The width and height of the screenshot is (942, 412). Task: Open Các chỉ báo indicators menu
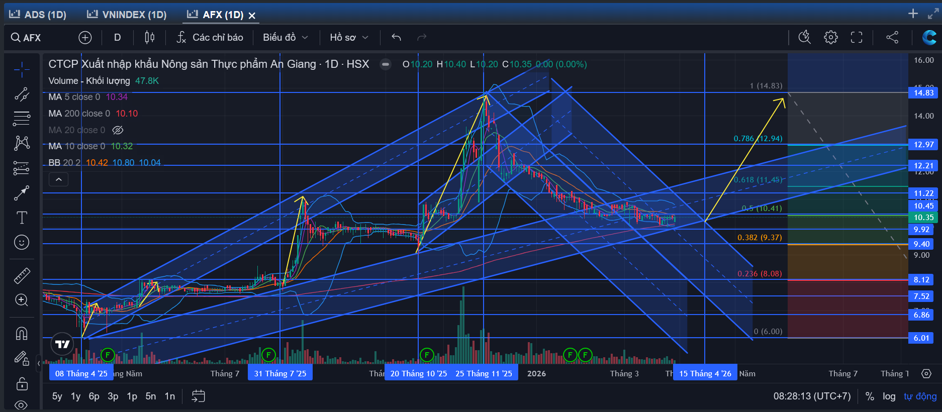click(x=210, y=37)
